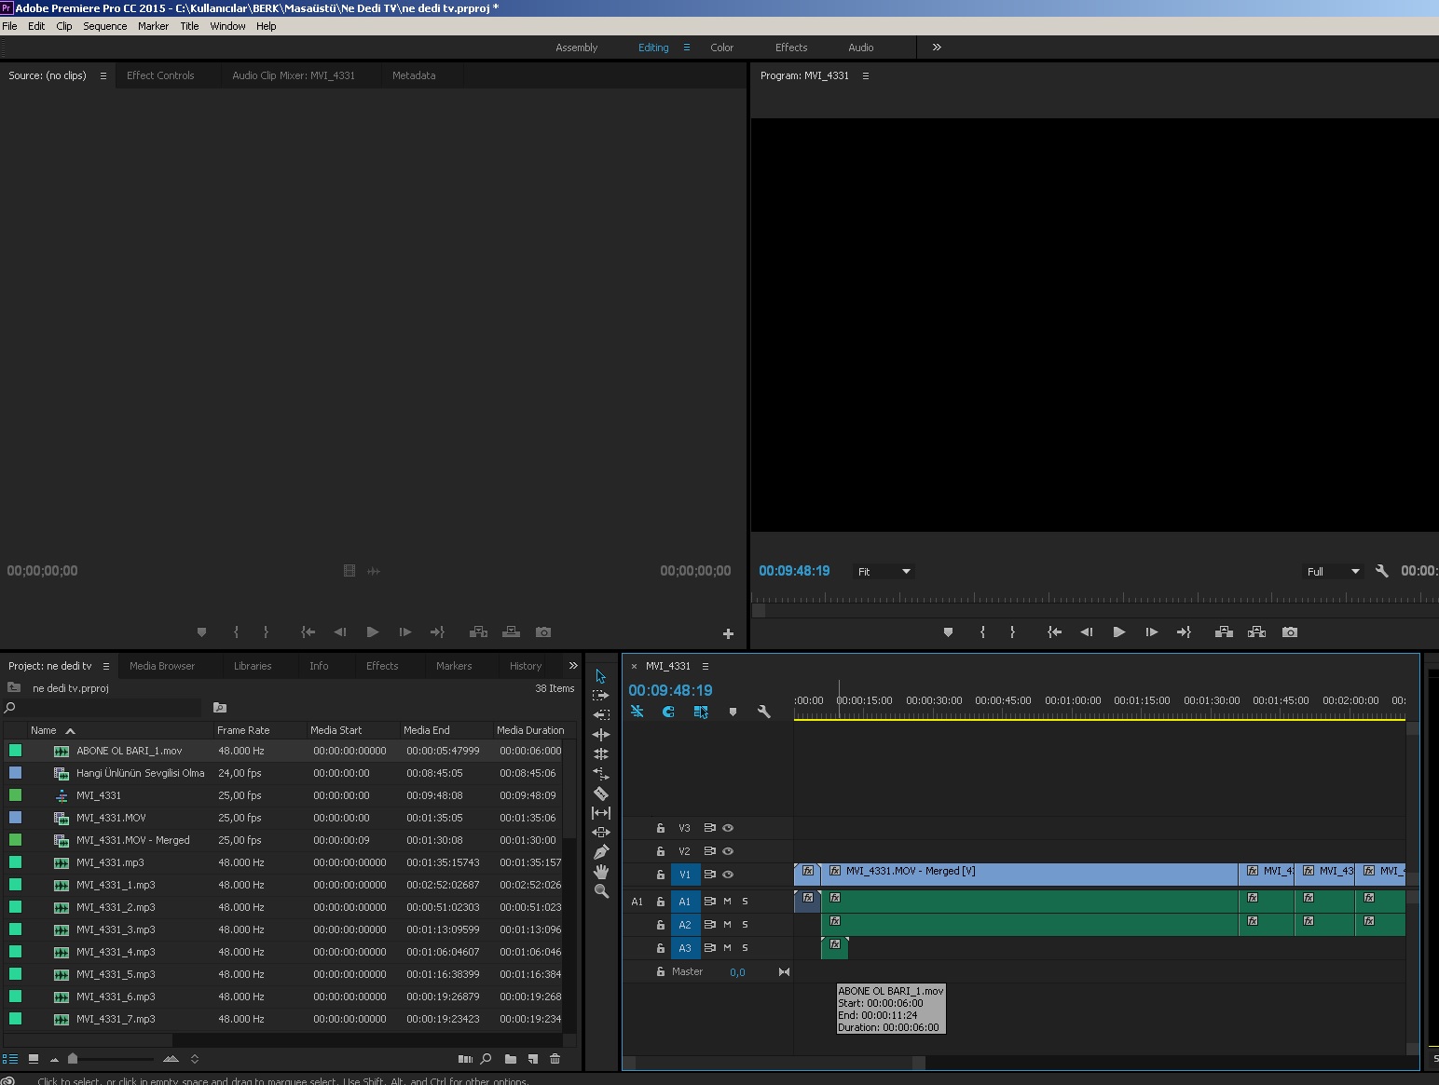Image resolution: width=1439 pixels, height=1085 pixels.
Task: Open the Source panel menu
Action: 103,76
